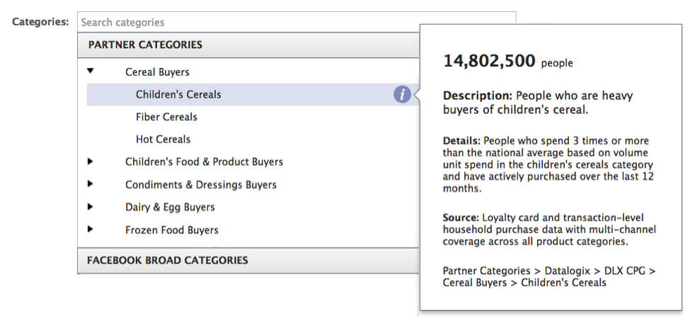Screen dimensions: 690x317
Task: Click Condiments & Dressings Buyers label
Action: 201,185
